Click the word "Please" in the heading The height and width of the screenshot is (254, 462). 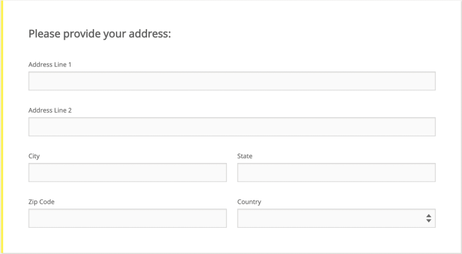click(44, 34)
